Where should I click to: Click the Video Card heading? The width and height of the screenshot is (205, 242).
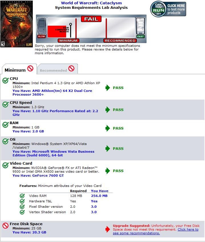(x=21, y=164)
